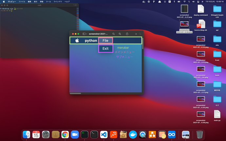Show more toolbar items via double chevron
Image resolution: width=226 pixels, height=141 pixels.
(x=136, y=34)
